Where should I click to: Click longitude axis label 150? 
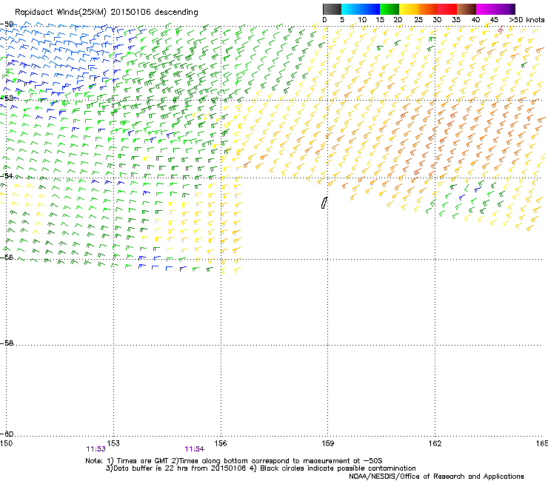click(x=6, y=443)
